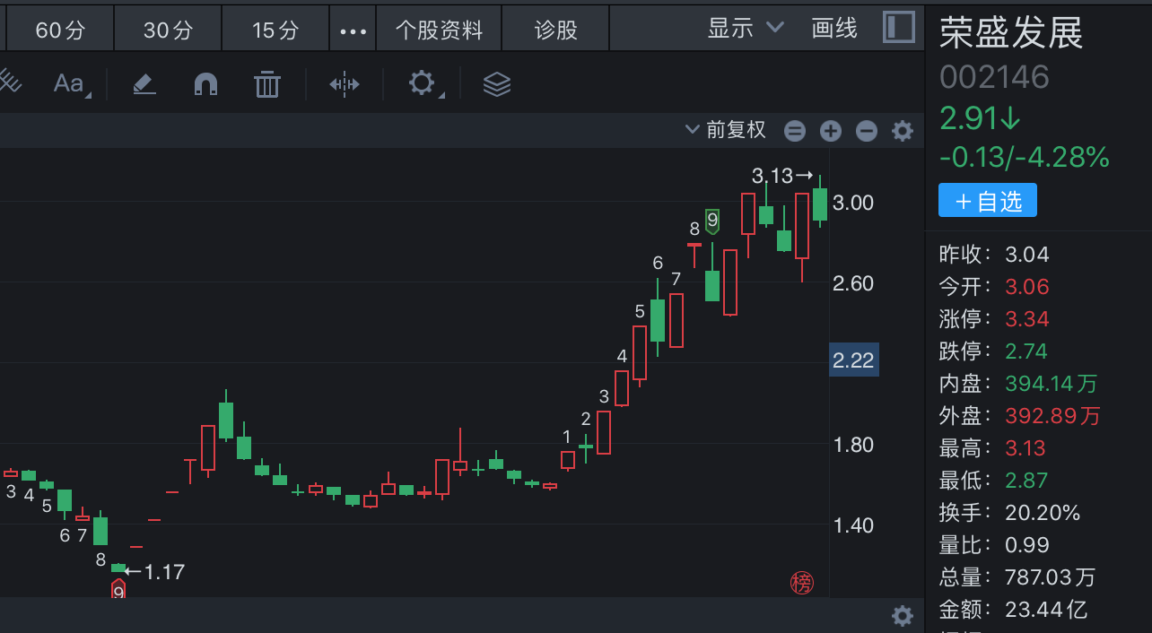Click the 金额 value 23.44亿
The image size is (1152, 633).
tap(1046, 609)
